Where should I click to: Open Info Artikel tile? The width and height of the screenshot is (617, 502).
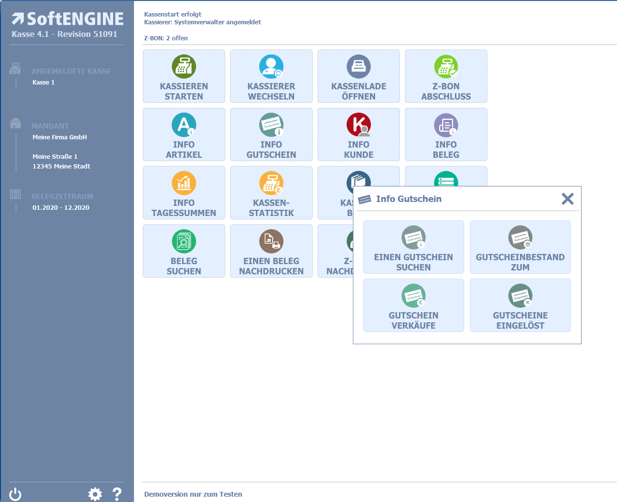(x=183, y=135)
